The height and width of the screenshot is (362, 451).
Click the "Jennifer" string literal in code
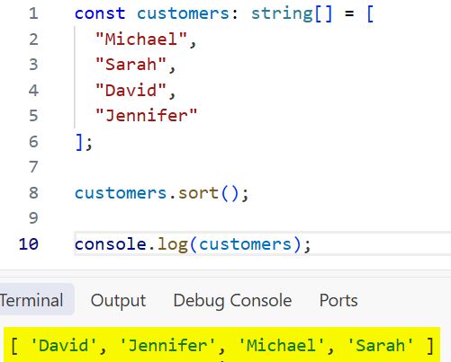[x=147, y=116]
